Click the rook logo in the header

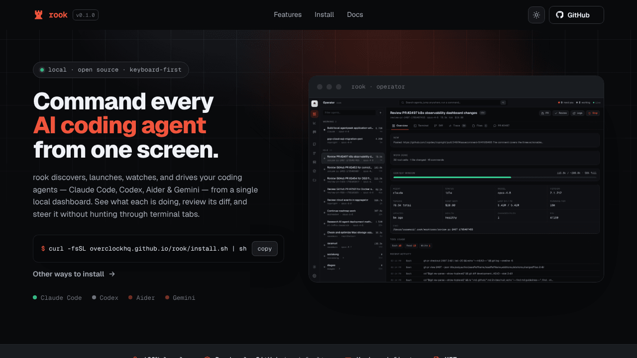pos(50,15)
